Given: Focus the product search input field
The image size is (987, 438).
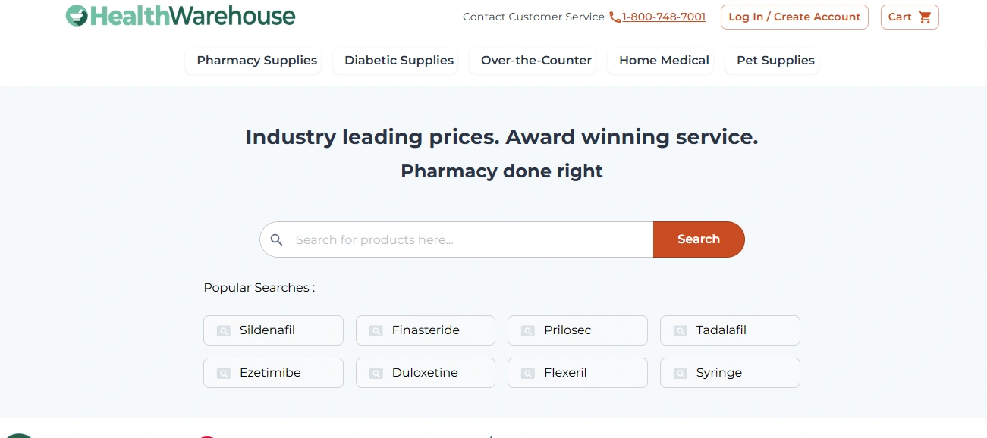Looking at the screenshot, I should tap(470, 240).
